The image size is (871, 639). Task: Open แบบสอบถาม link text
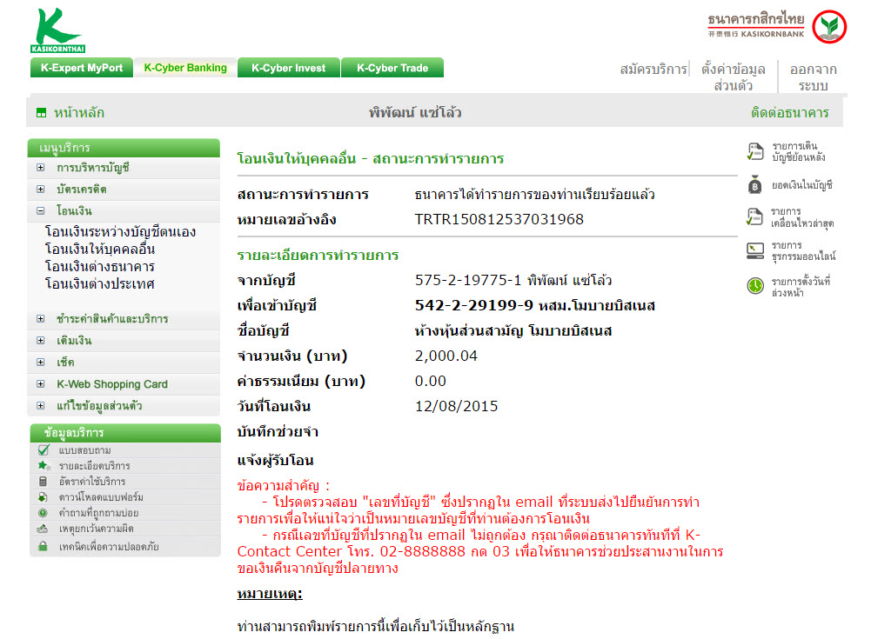point(84,449)
